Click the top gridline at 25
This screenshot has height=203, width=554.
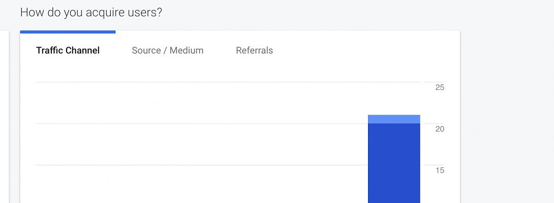pos(203,82)
